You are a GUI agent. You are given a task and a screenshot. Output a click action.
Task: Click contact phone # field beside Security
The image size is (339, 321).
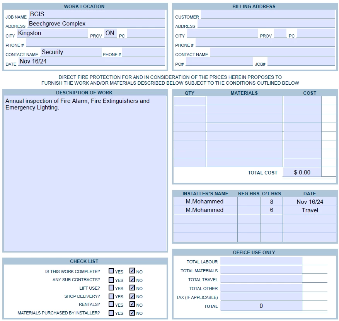pyautogui.click(x=143, y=52)
